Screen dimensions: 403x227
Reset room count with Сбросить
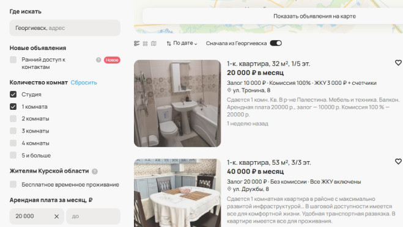(x=84, y=82)
